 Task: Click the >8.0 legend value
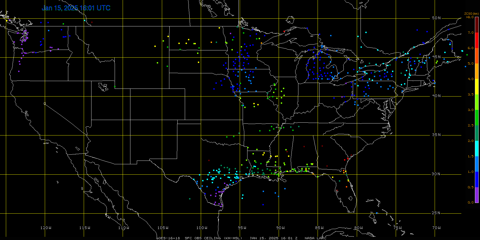(470, 17)
